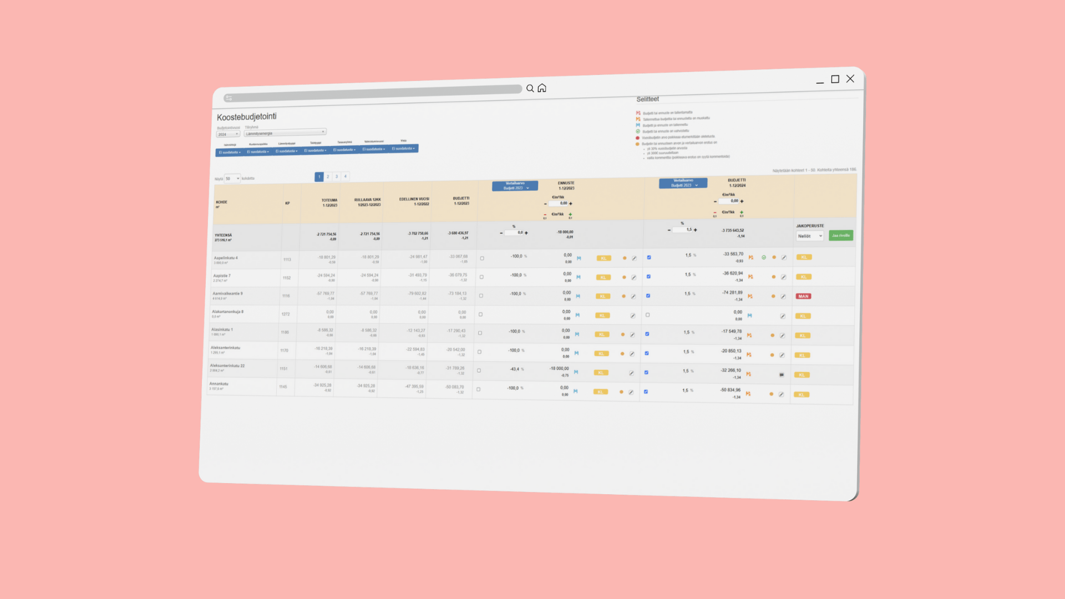Click blue save icon in Alasinkatu 1 Ennuste
This screenshot has height=599, width=1065.
(x=577, y=334)
